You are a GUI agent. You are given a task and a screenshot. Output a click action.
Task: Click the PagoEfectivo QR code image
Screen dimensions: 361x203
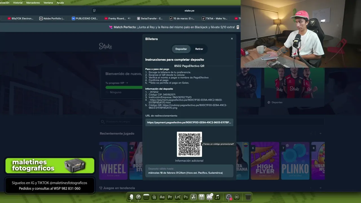(x=189, y=144)
